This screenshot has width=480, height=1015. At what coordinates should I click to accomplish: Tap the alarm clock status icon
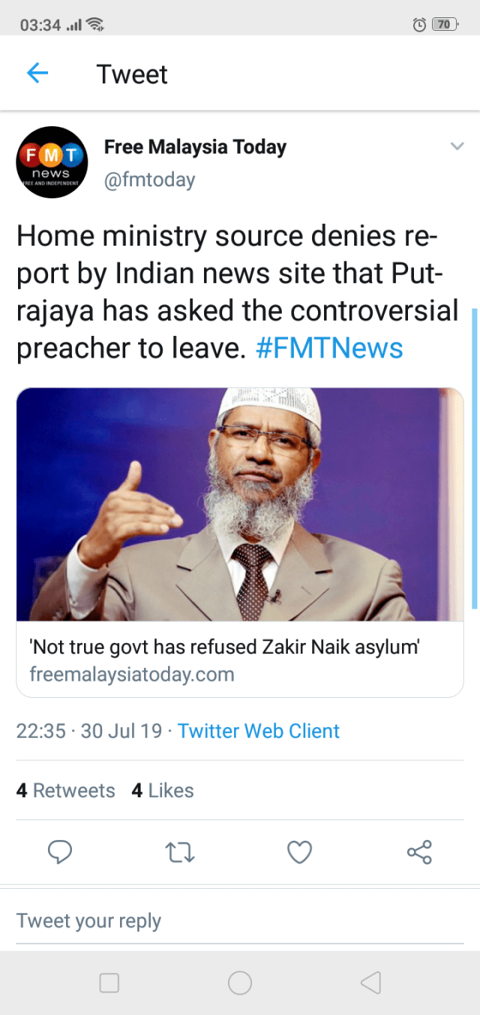pos(419,25)
